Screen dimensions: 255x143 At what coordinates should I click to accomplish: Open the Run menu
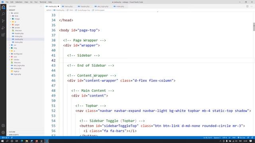pos(36,2)
